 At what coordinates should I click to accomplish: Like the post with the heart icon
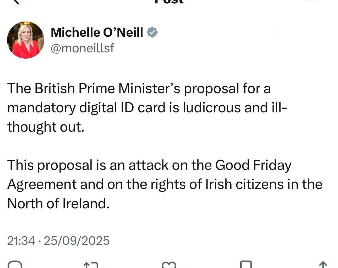(169, 265)
